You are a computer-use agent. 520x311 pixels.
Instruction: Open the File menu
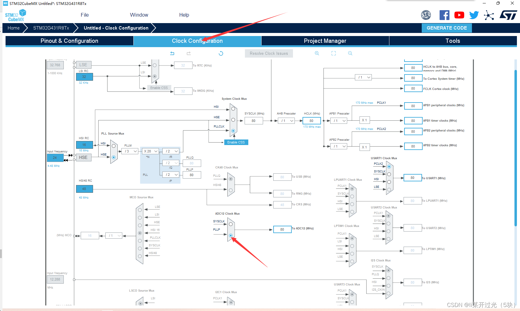tap(85, 15)
